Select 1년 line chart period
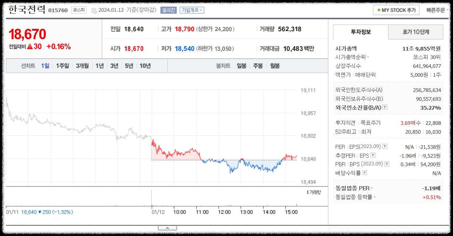The width and height of the screenshot is (453, 236). pos(100,66)
